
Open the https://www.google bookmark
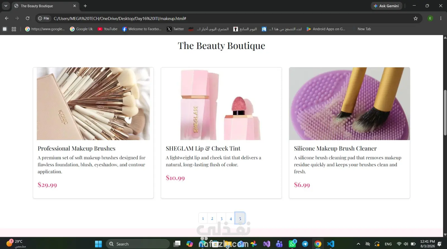[45, 29]
